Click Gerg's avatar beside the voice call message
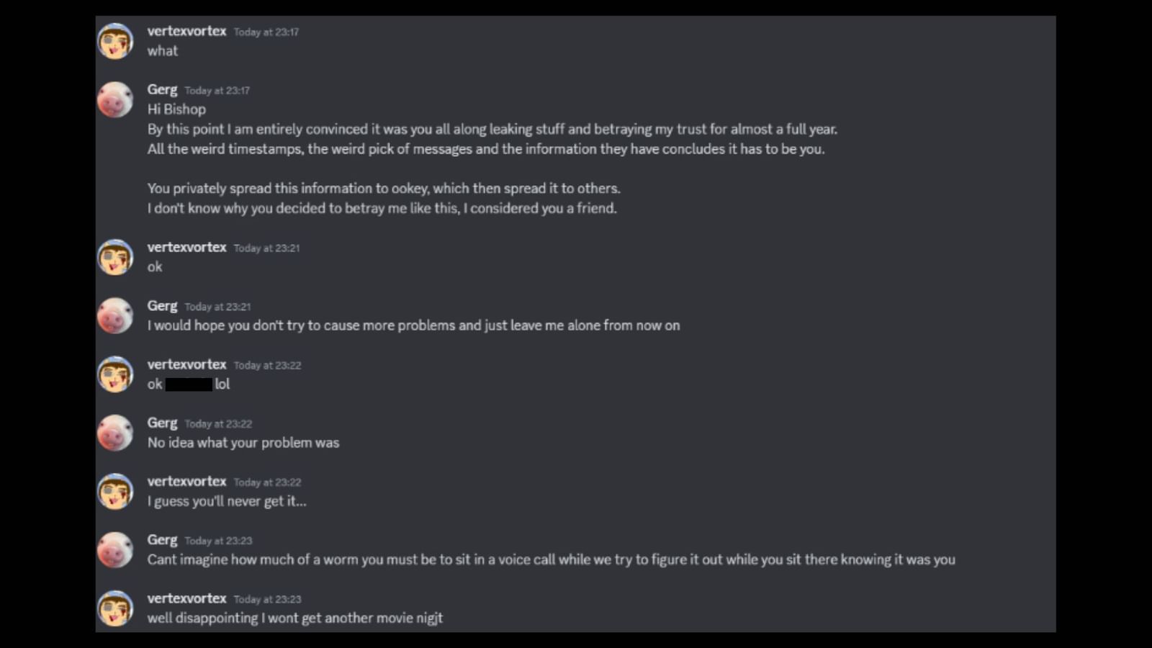Screen dimensions: 1152x648 pos(114,549)
